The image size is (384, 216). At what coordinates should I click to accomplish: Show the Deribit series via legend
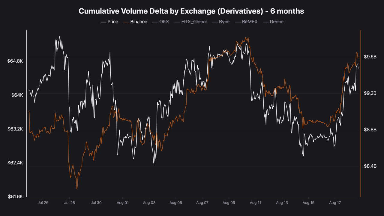point(273,22)
